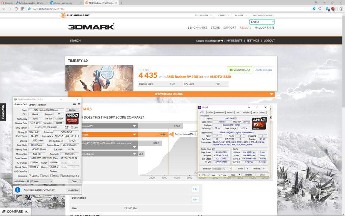Click the AMD Radeon logo in GPU-Z
Image resolution: width=345 pixels, height=216 pixels.
(x=72, y=118)
